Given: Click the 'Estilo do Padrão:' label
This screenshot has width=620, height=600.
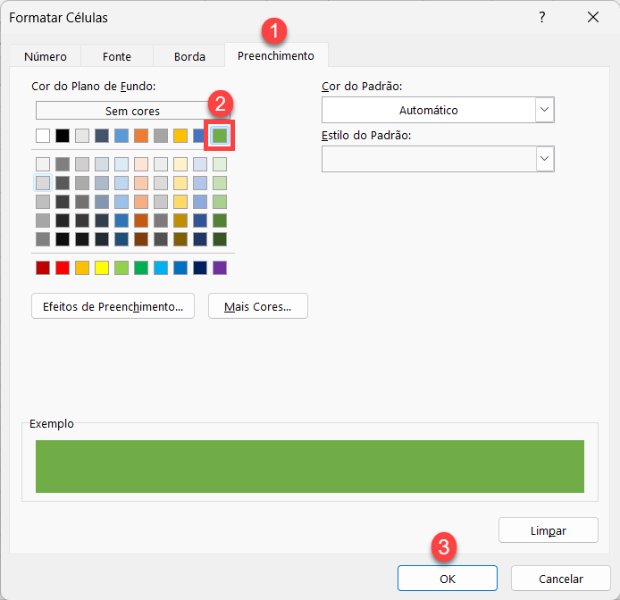Looking at the screenshot, I should (x=366, y=135).
